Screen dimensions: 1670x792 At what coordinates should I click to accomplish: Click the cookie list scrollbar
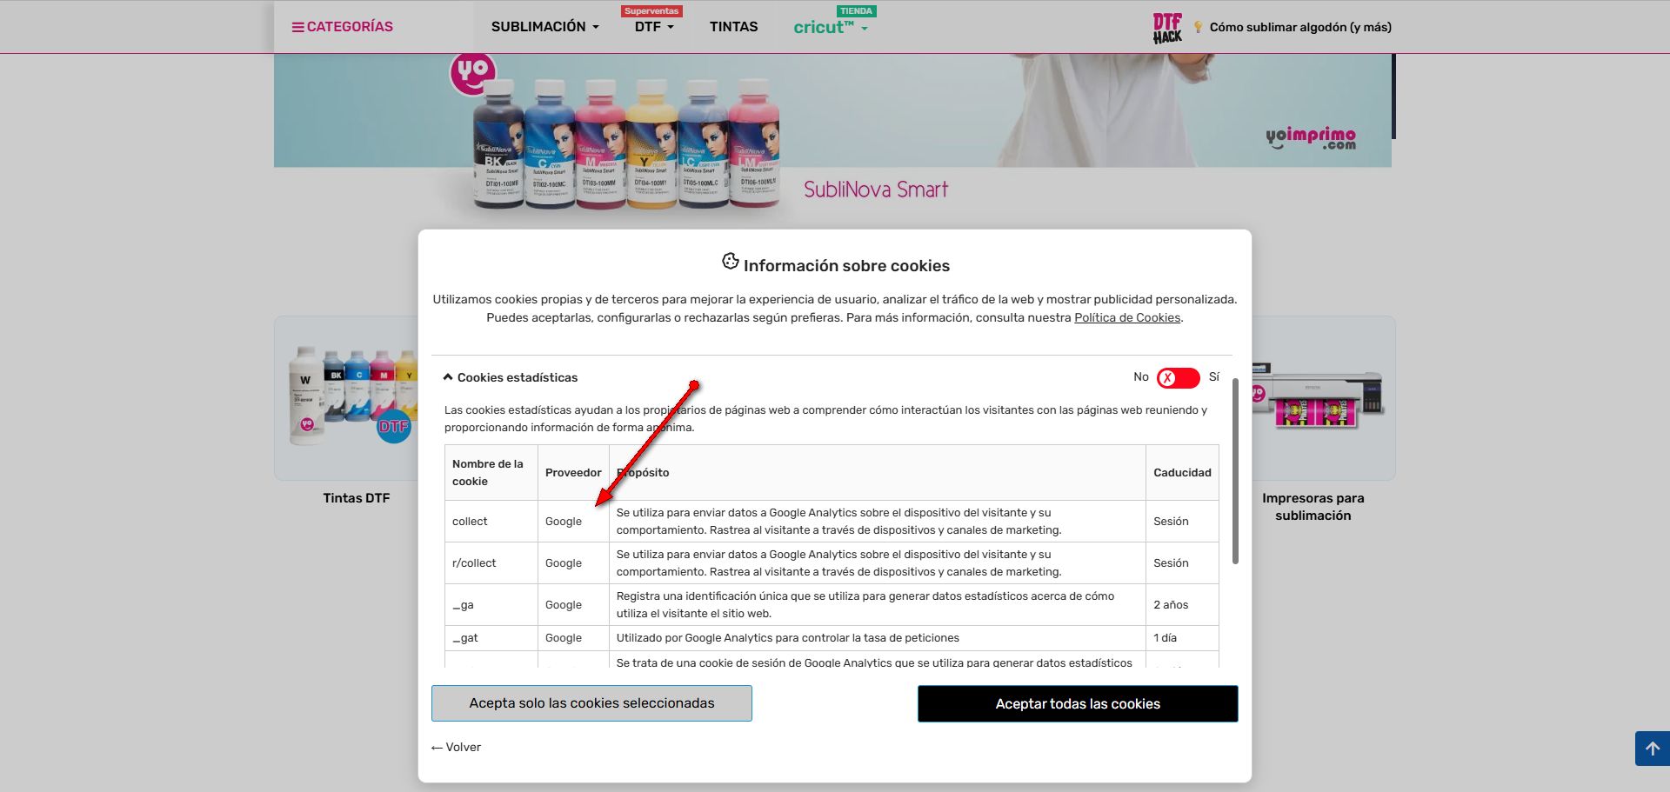pyautogui.click(x=1235, y=471)
